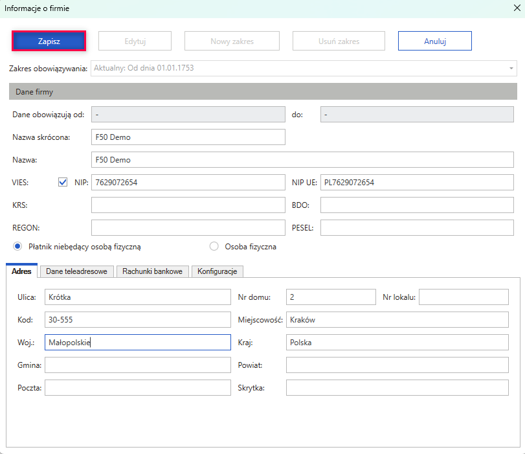
Task: Click into the NIP UE field
Action: tap(416, 183)
